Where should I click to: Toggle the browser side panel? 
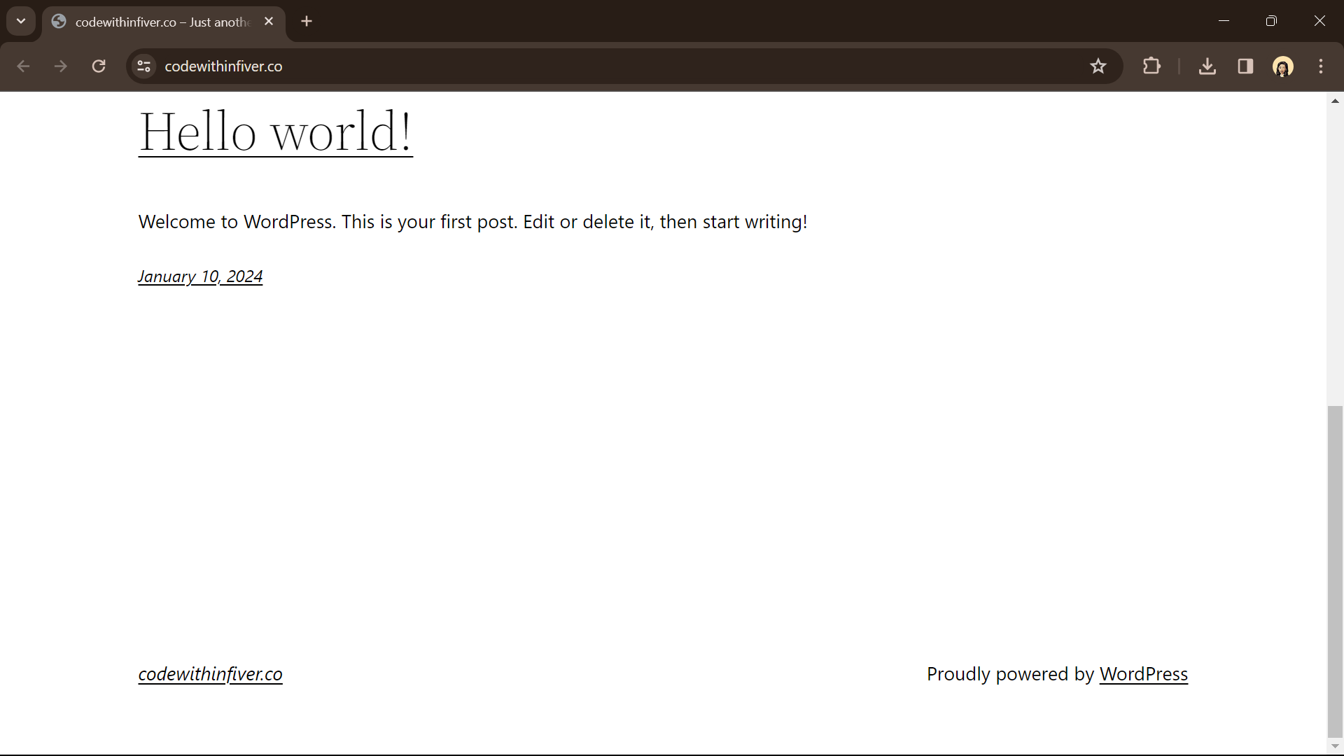1245,66
